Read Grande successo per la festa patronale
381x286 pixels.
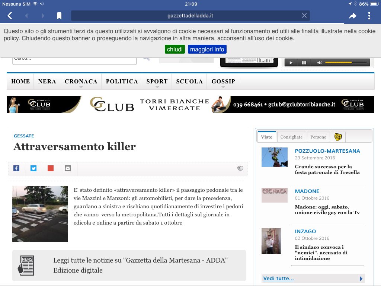click(x=327, y=169)
